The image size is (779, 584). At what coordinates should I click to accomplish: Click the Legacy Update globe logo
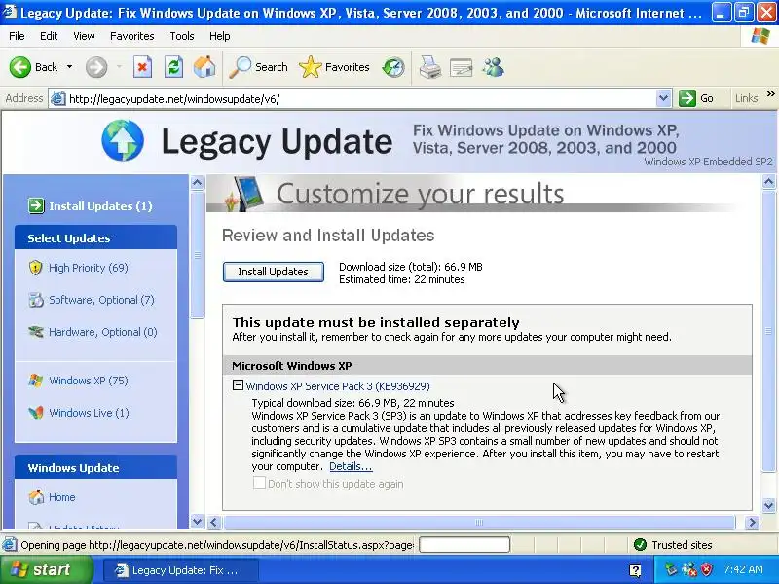[x=123, y=140]
